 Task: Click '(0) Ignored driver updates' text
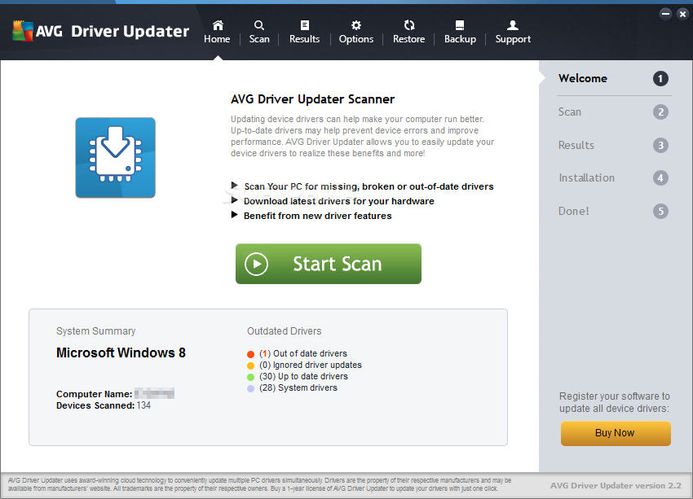(311, 365)
